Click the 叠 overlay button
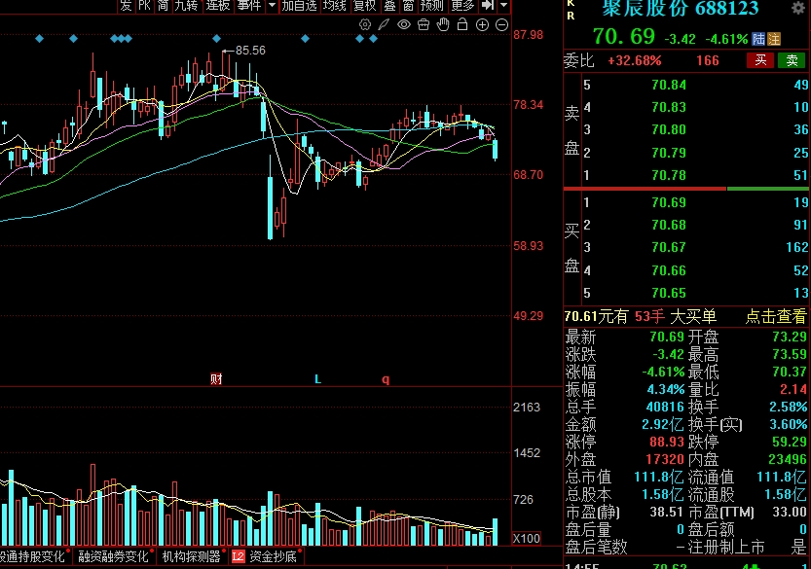The image size is (811, 569). (x=390, y=6)
